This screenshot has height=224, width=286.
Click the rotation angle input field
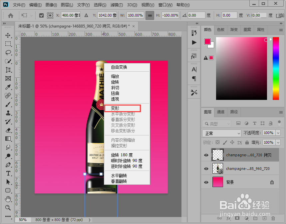196,16
